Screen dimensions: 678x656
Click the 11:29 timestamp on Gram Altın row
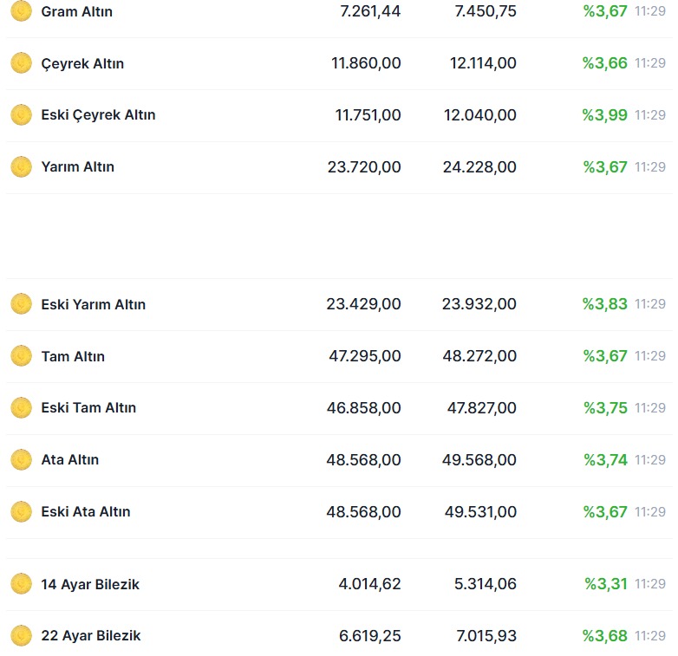coord(650,12)
